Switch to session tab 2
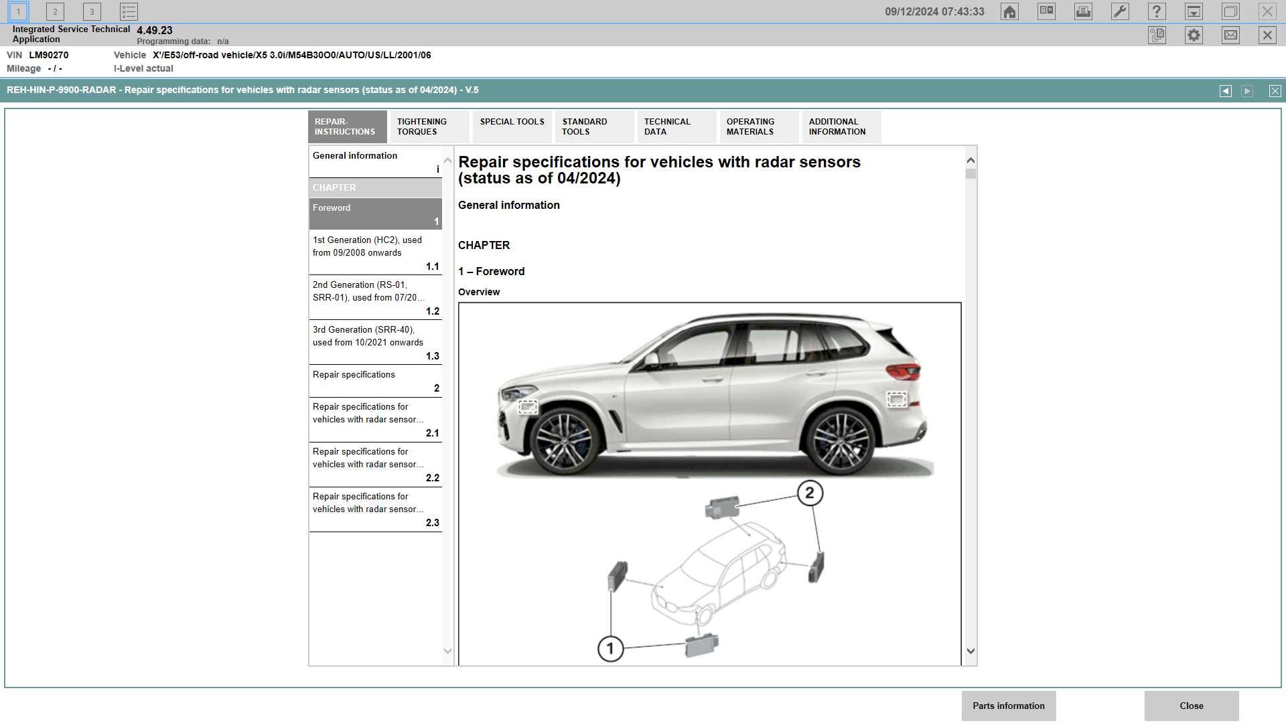The height and width of the screenshot is (723, 1286). pyautogui.click(x=54, y=11)
